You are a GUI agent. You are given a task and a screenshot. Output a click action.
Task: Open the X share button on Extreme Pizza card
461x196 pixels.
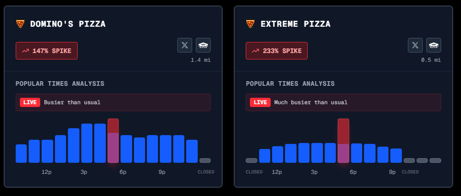click(415, 45)
